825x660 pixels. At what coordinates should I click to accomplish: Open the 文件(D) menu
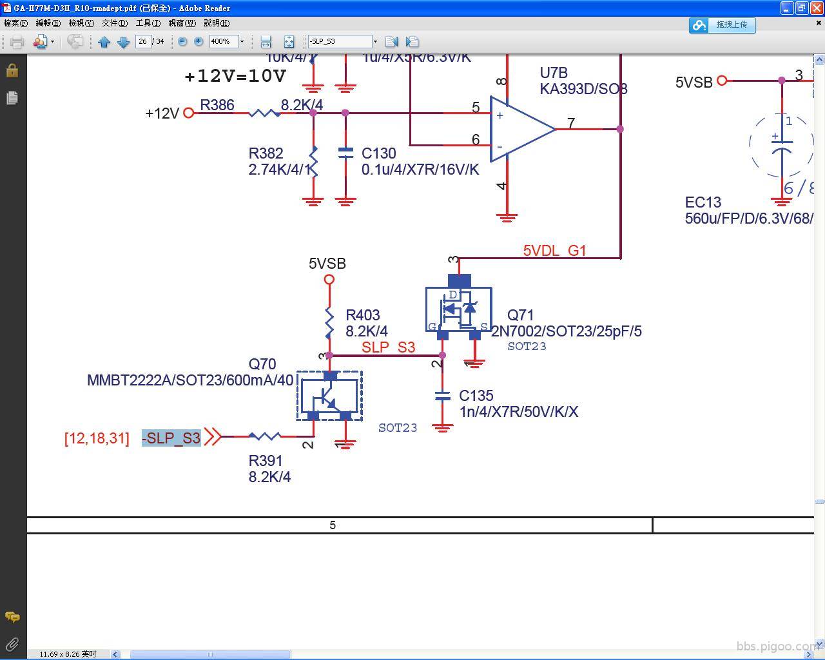[x=115, y=23]
